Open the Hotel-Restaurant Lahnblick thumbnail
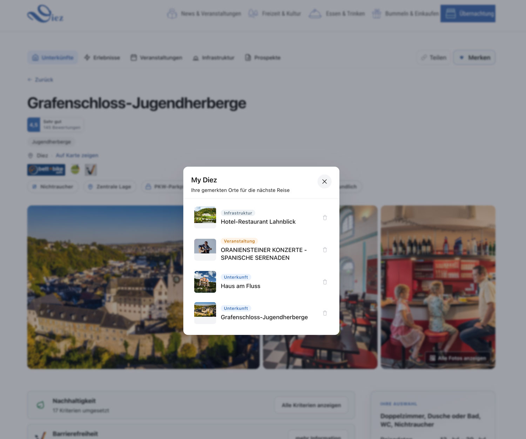 205,217
